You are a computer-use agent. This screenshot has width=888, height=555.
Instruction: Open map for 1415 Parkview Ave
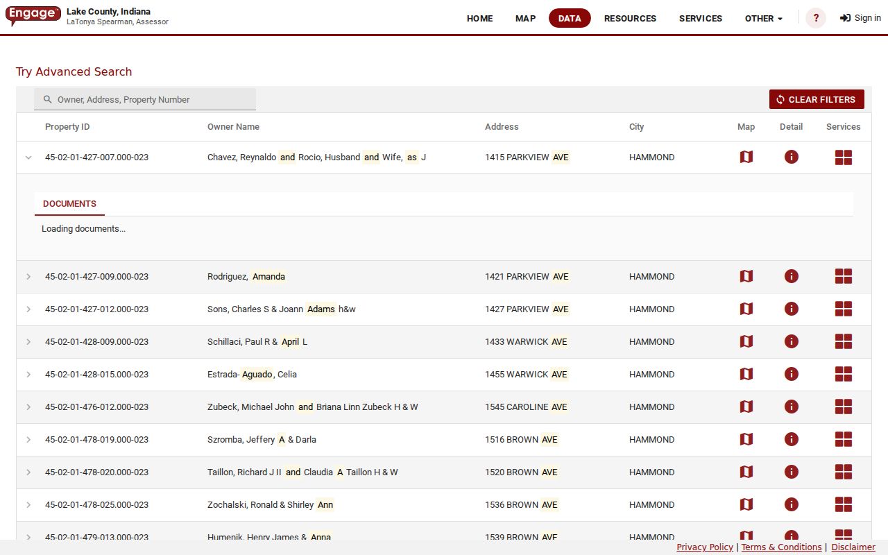click(746, 157)
